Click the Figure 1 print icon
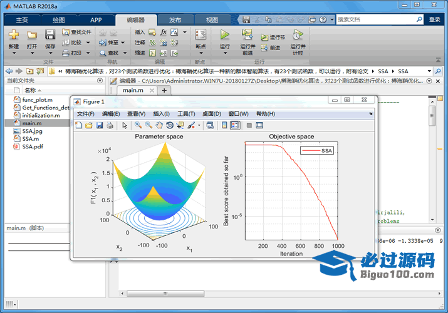Screen dimensions: 448x313 point(110,125)
